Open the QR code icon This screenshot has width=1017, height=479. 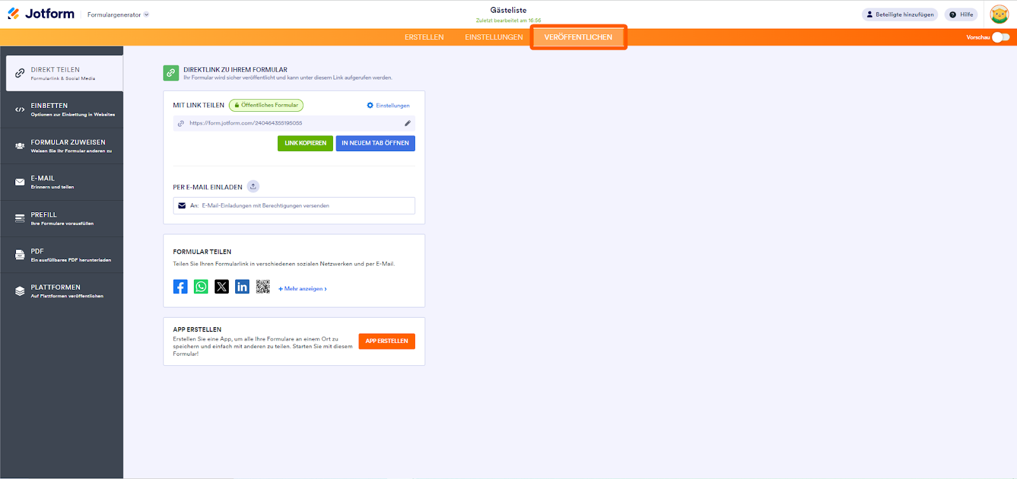pos(263,287)
